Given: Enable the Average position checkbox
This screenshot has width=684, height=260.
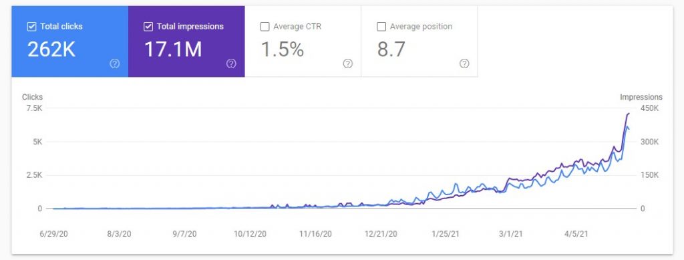Looking at the screenshot, I should pyautogui.click(x=381, y=27).
